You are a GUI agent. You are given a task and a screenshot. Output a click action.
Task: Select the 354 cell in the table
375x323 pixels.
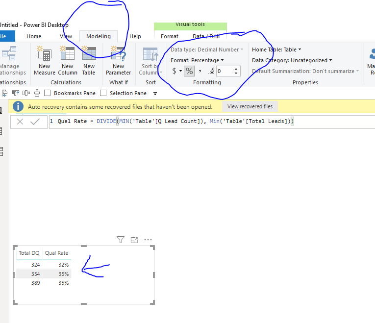click(35, 274)
